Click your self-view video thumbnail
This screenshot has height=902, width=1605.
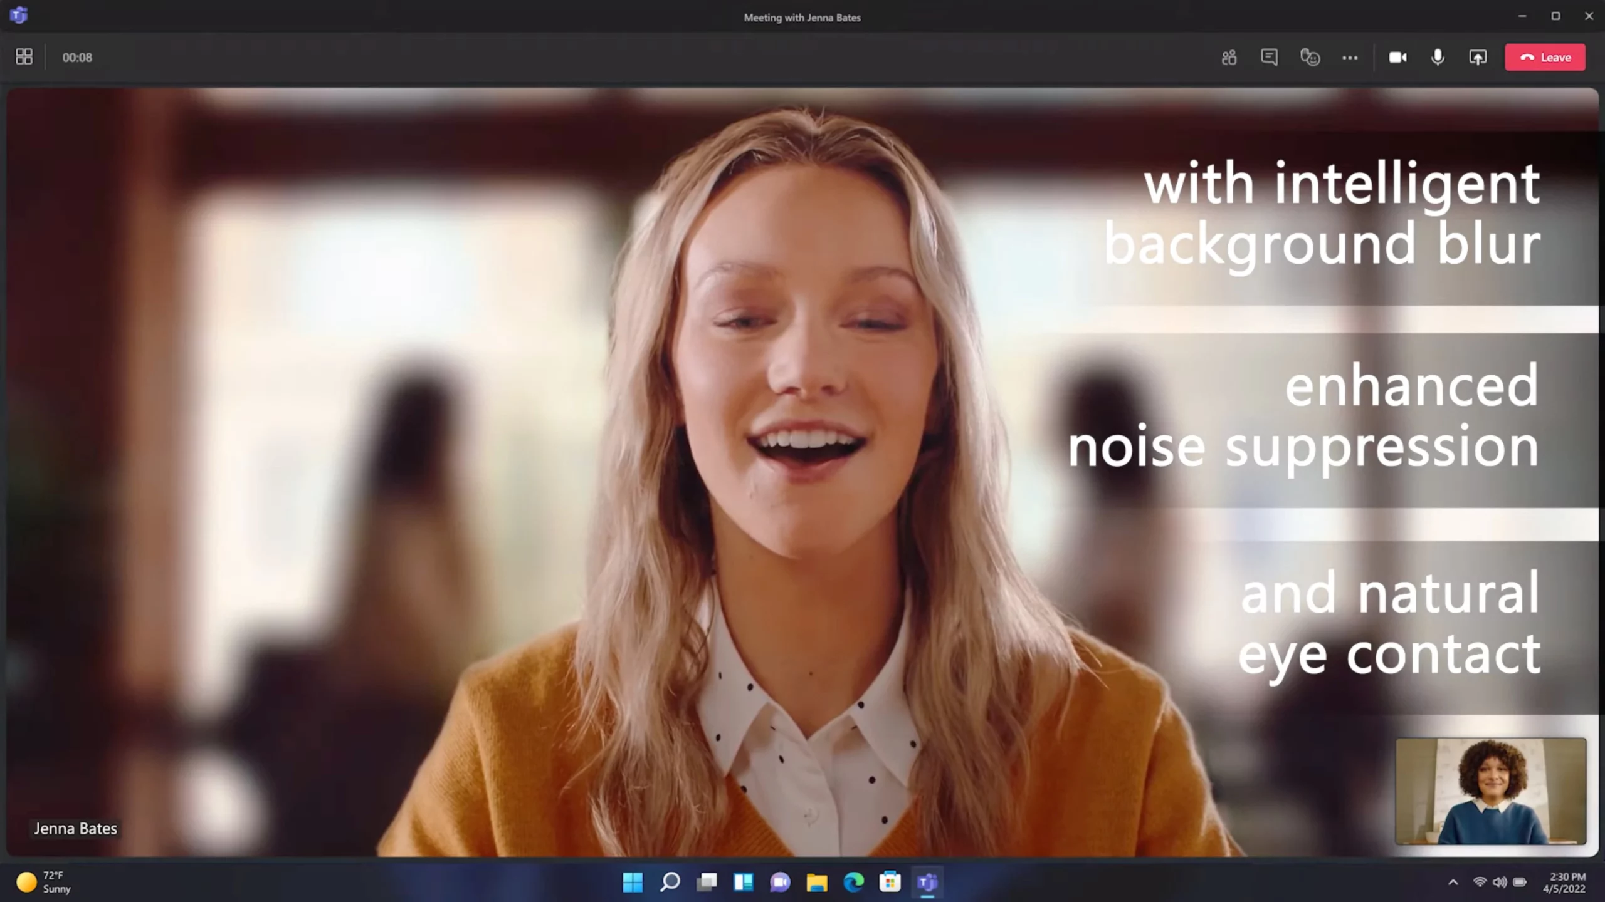tap(1489, 792)
